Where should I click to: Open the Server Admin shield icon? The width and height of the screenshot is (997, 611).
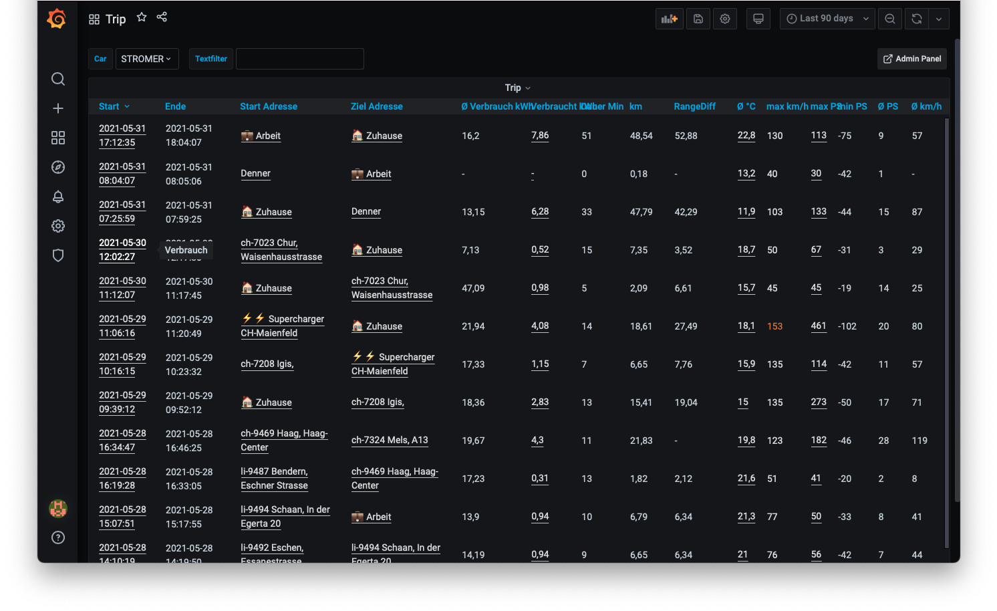click(x=58, y=255)
